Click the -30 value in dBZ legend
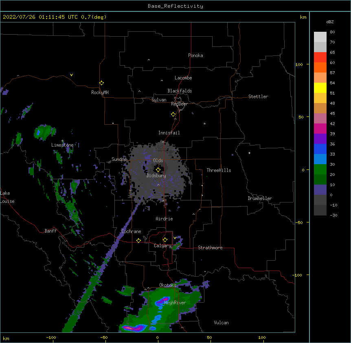Image resolution: width=351 pixels, height=343 pixels. (x=333, y=215)
